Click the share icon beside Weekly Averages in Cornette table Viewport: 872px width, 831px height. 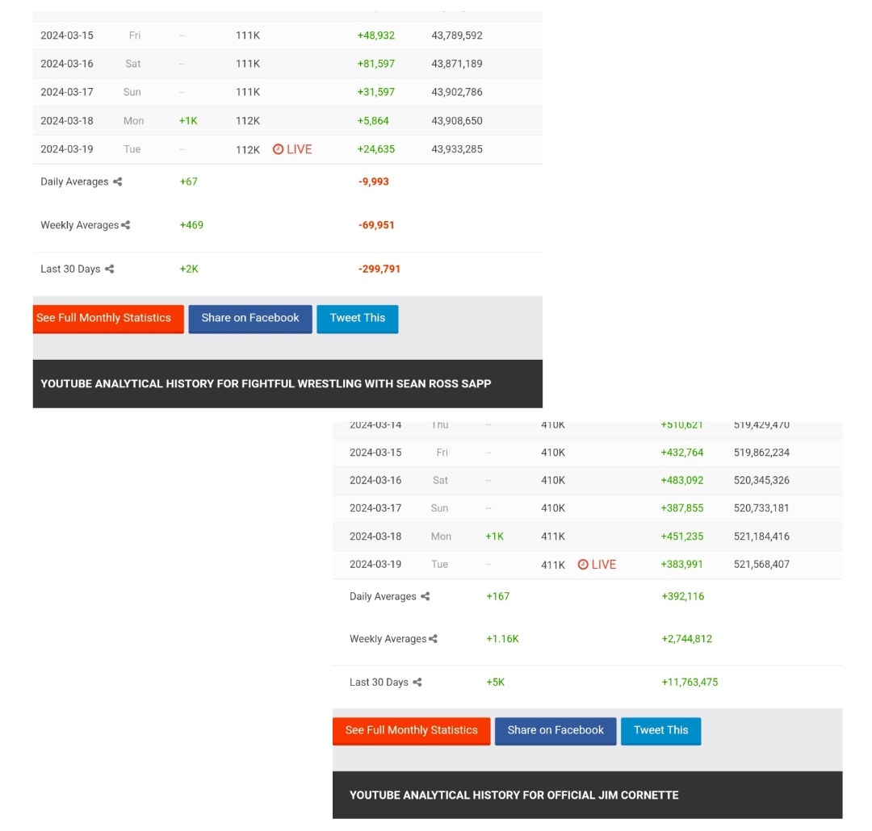[434, 638]
